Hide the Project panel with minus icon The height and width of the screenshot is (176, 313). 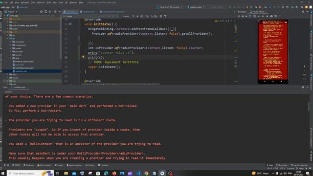pos(59,12)
